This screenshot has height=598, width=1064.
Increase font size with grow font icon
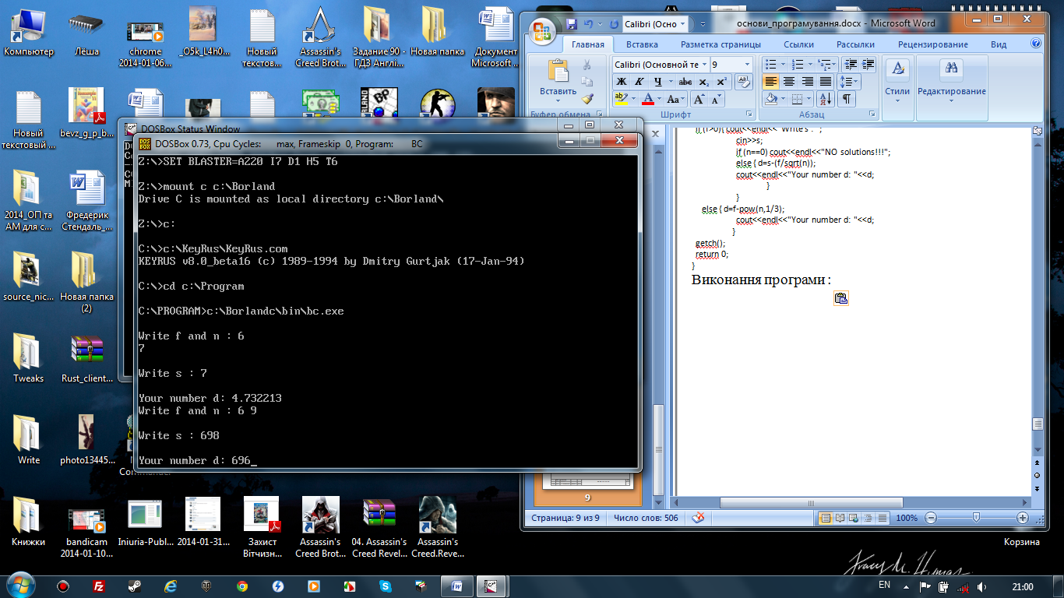tap(699, 99)
